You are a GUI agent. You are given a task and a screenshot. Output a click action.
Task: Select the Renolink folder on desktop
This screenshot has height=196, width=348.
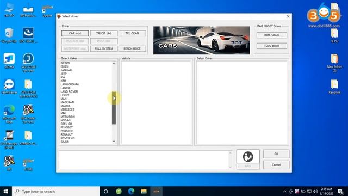coord(334,87)
